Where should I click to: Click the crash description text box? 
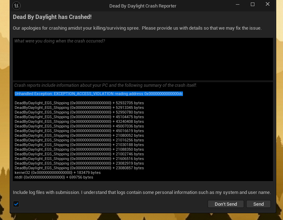143,59
